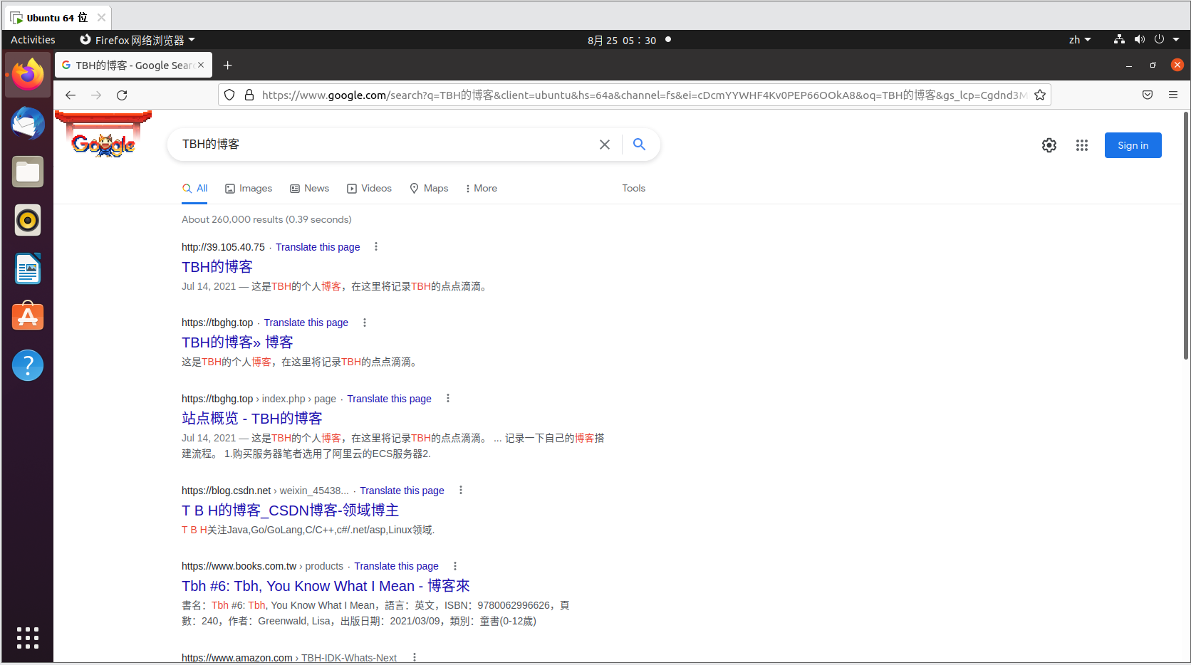Viewport: 1191px width, 665px height.
Task: Clear the search box text
Action: [604, 145]
